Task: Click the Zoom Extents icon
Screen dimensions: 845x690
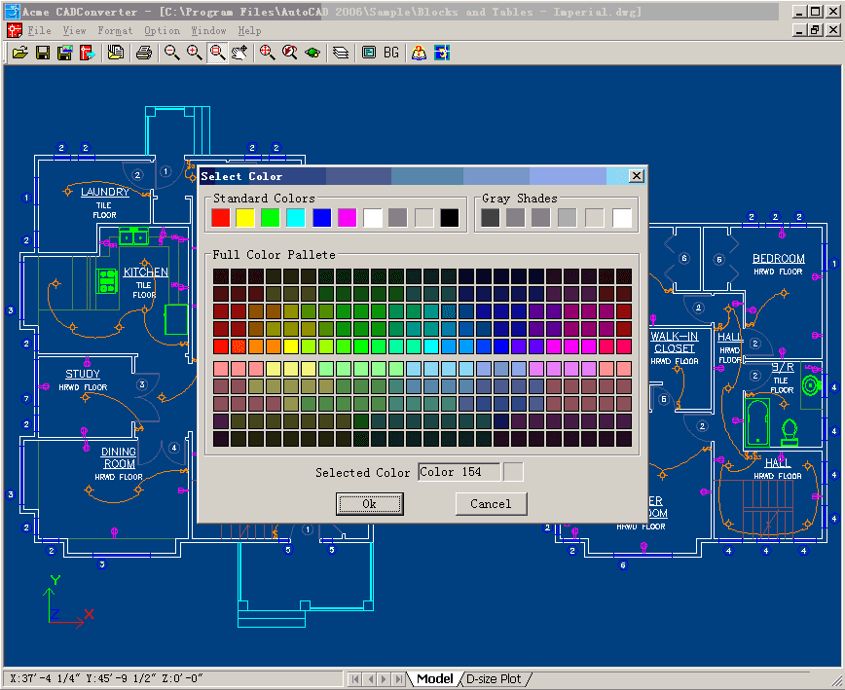Action: pyautogui.click(x=266, y=52)
